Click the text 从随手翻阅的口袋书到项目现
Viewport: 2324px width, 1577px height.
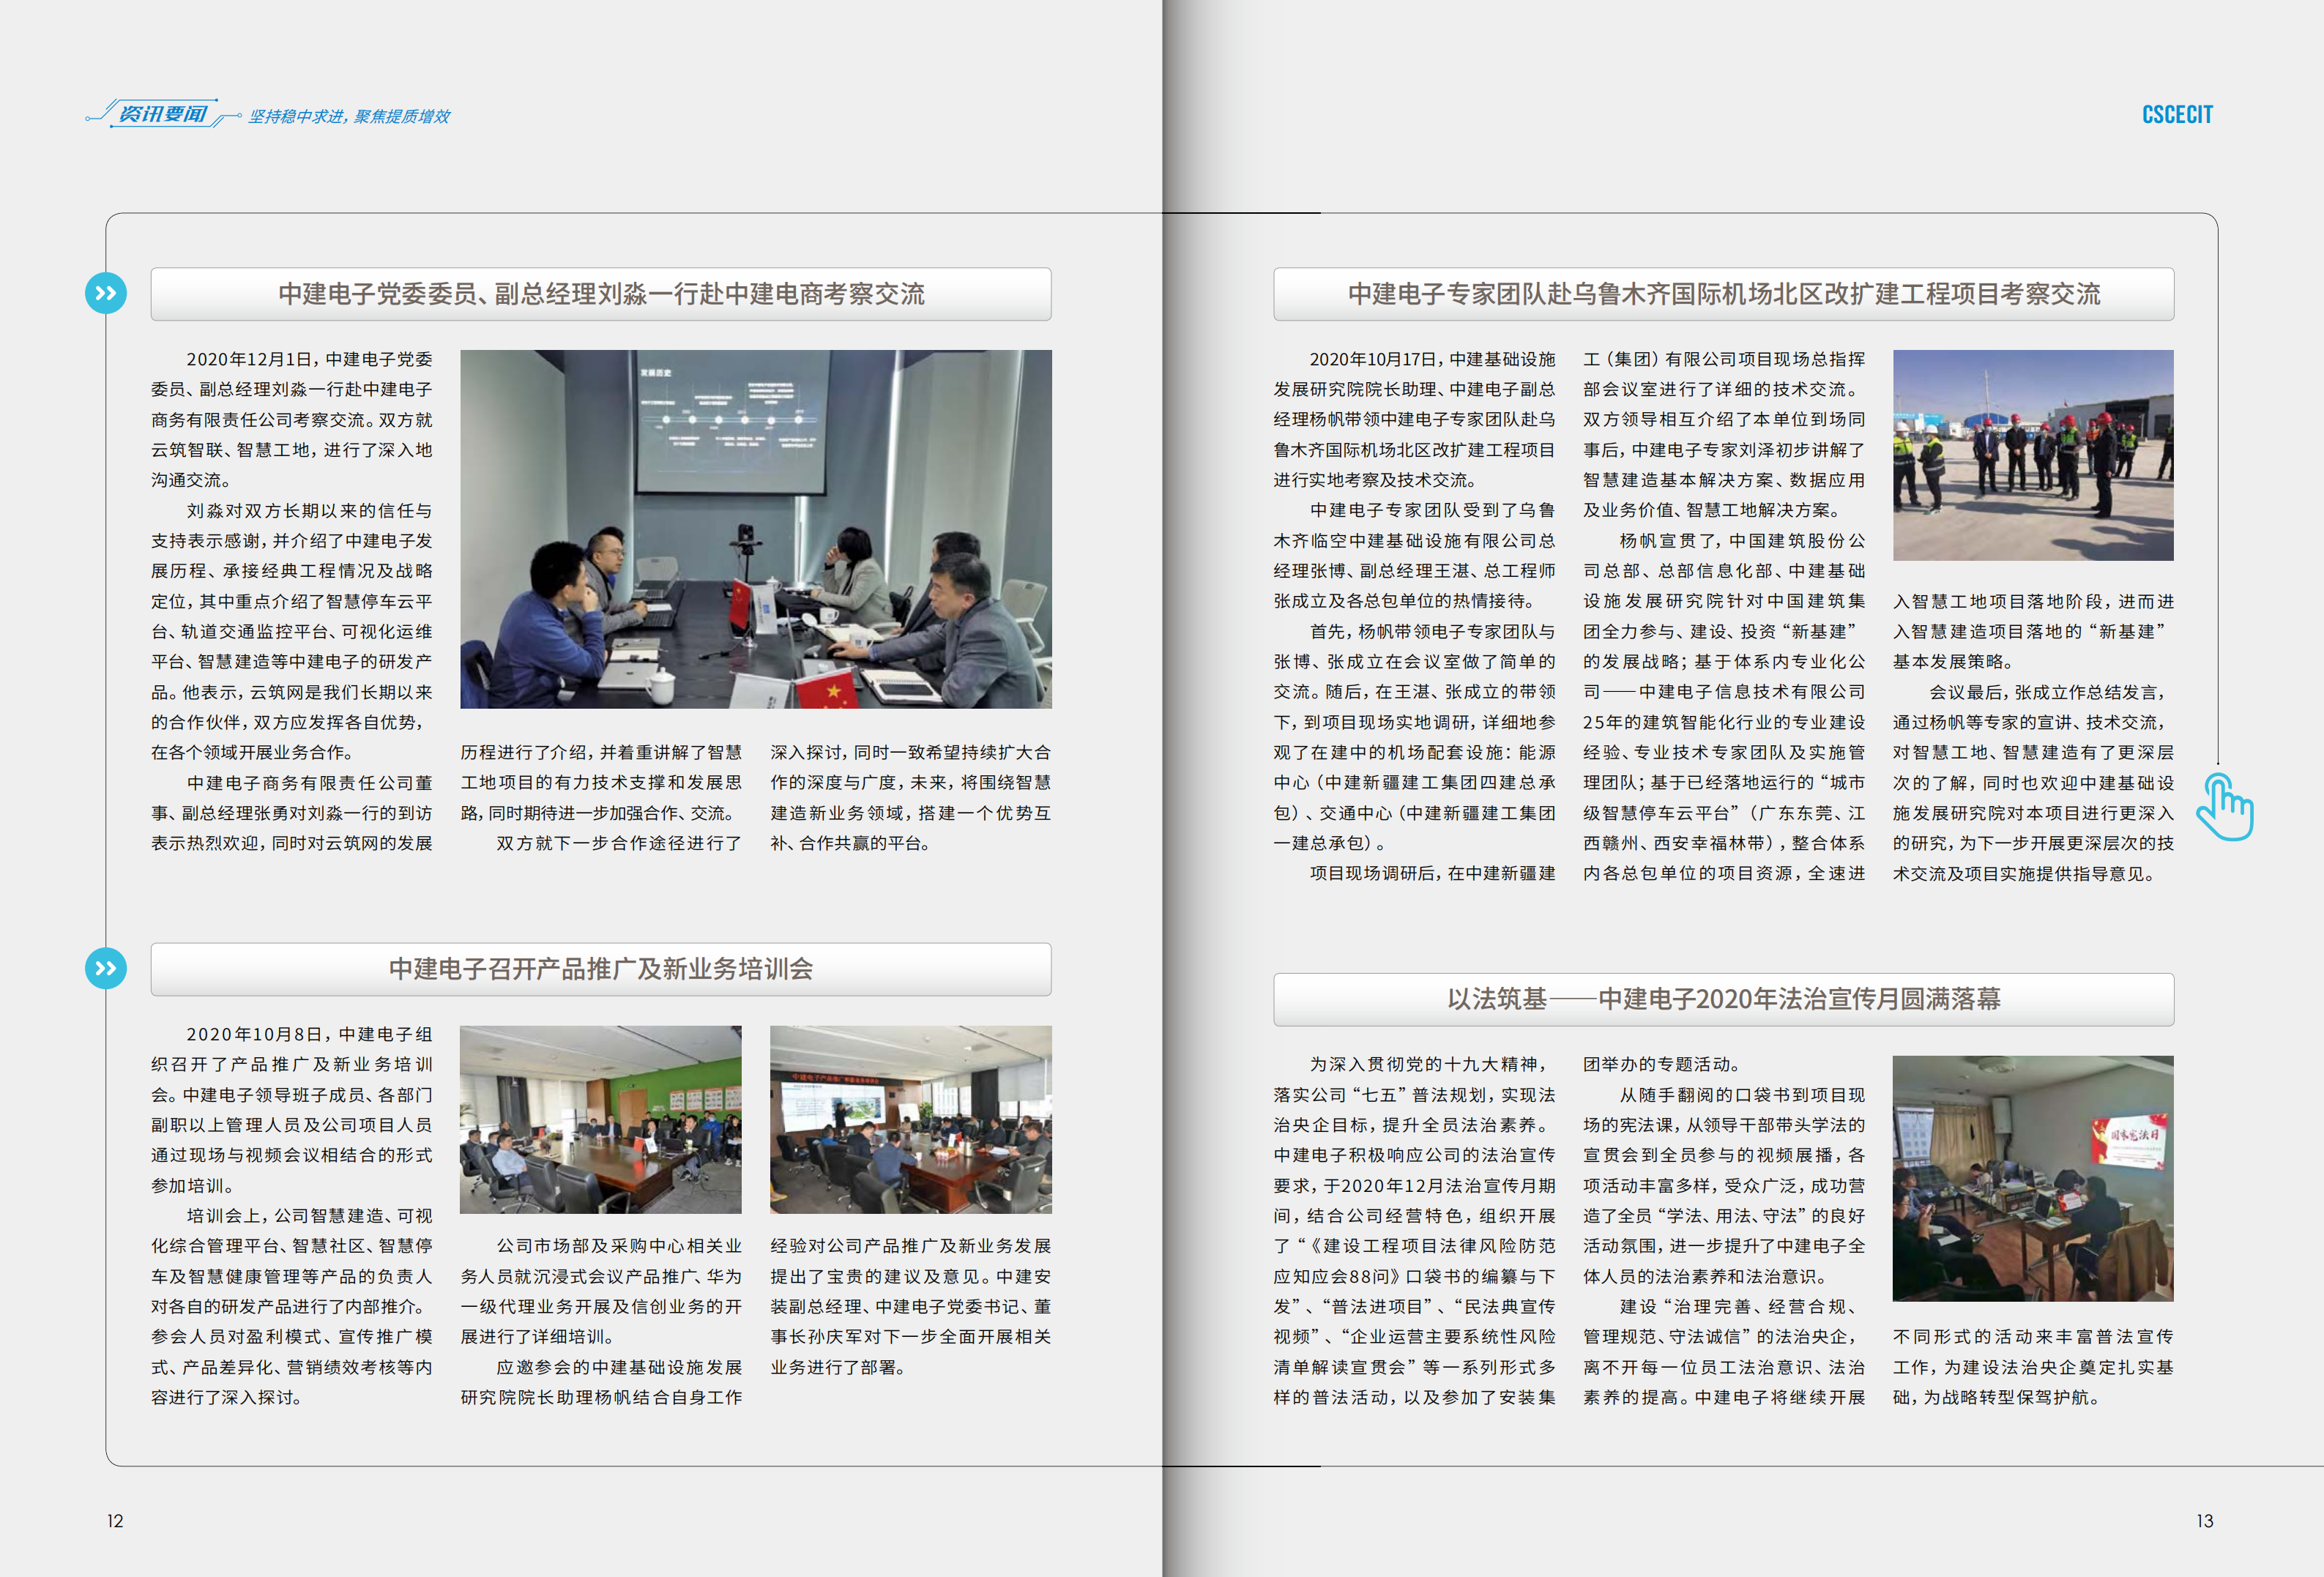1742,1095
